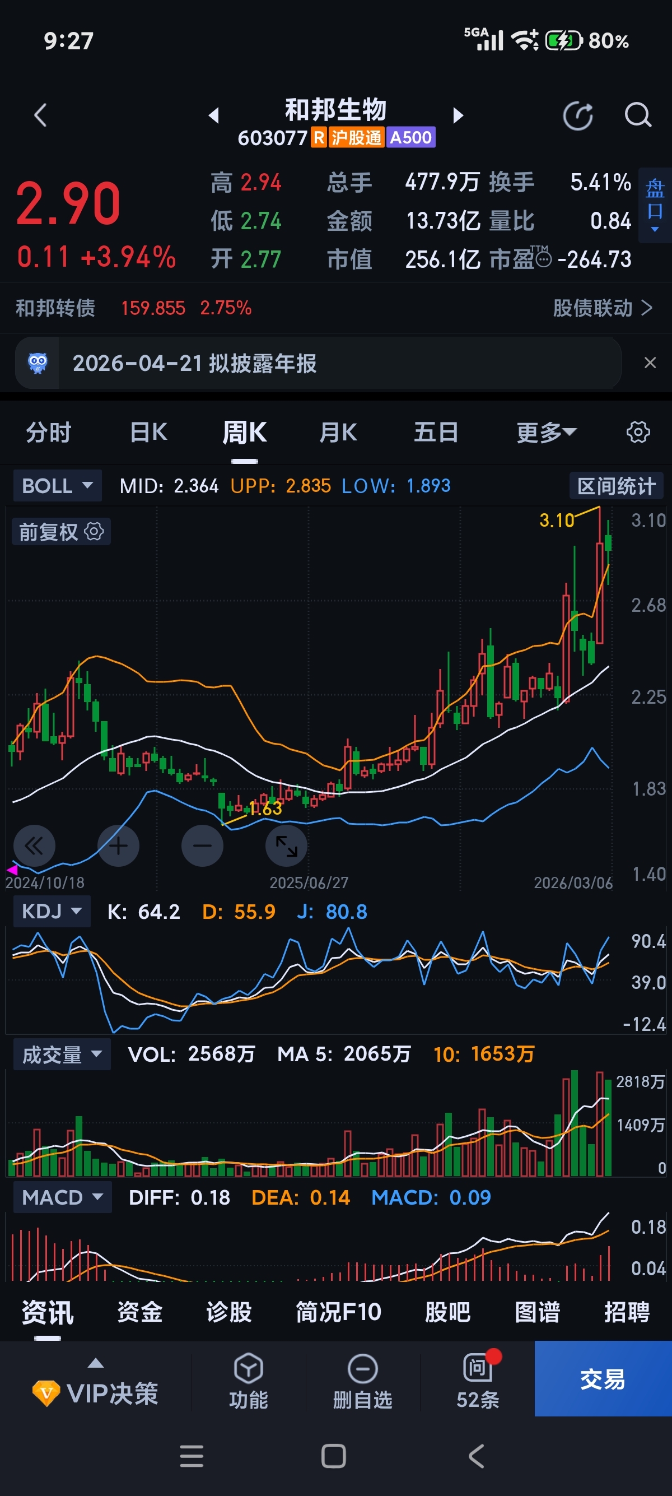Select the 诊股 tab
Image resolution: width=672 pixels, height=1496 pixels.
coord(229,1312)
